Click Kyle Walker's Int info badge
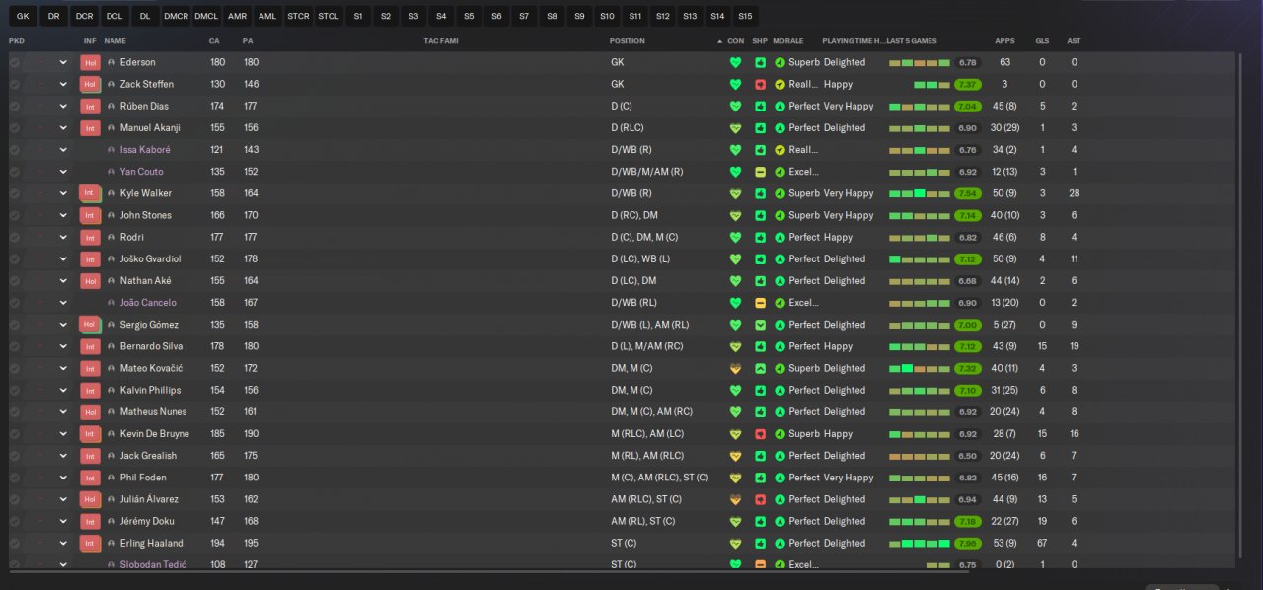This screenshot has width=1263, height=590. (x=90, y=193)
